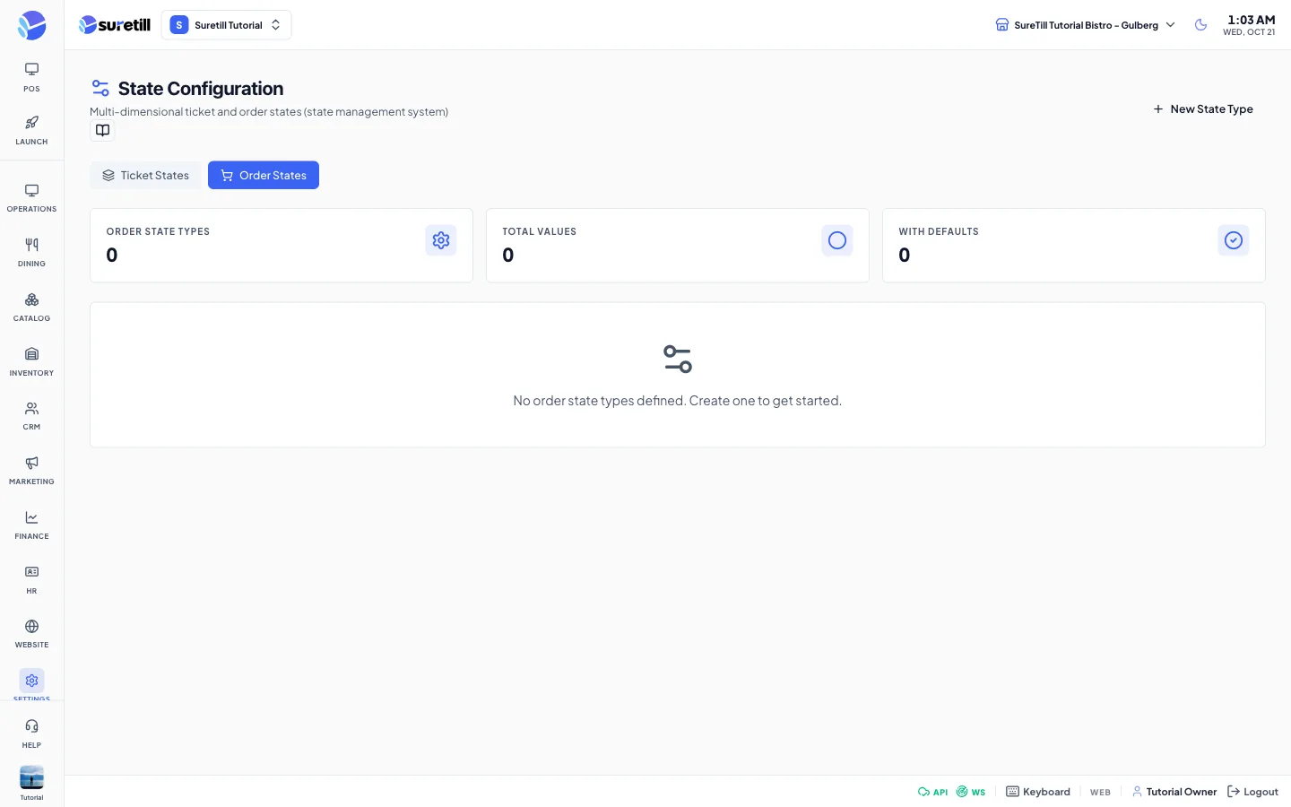
Task: Open the HR section
Action: (31, 580)
